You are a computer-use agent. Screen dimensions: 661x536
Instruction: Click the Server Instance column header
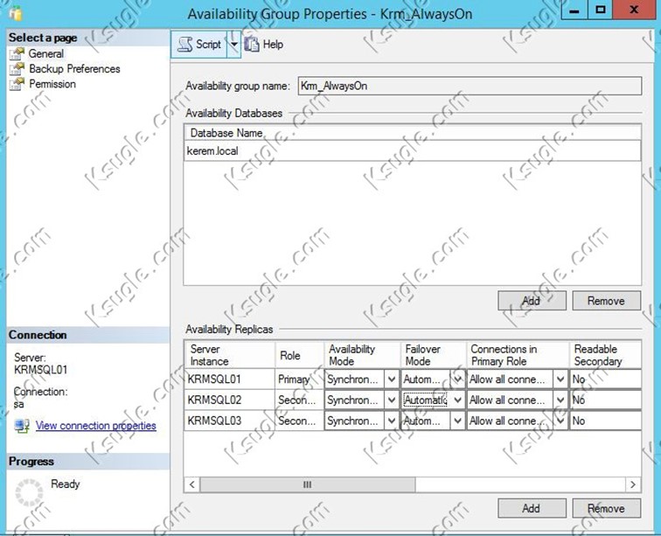[x=230, y=355]
